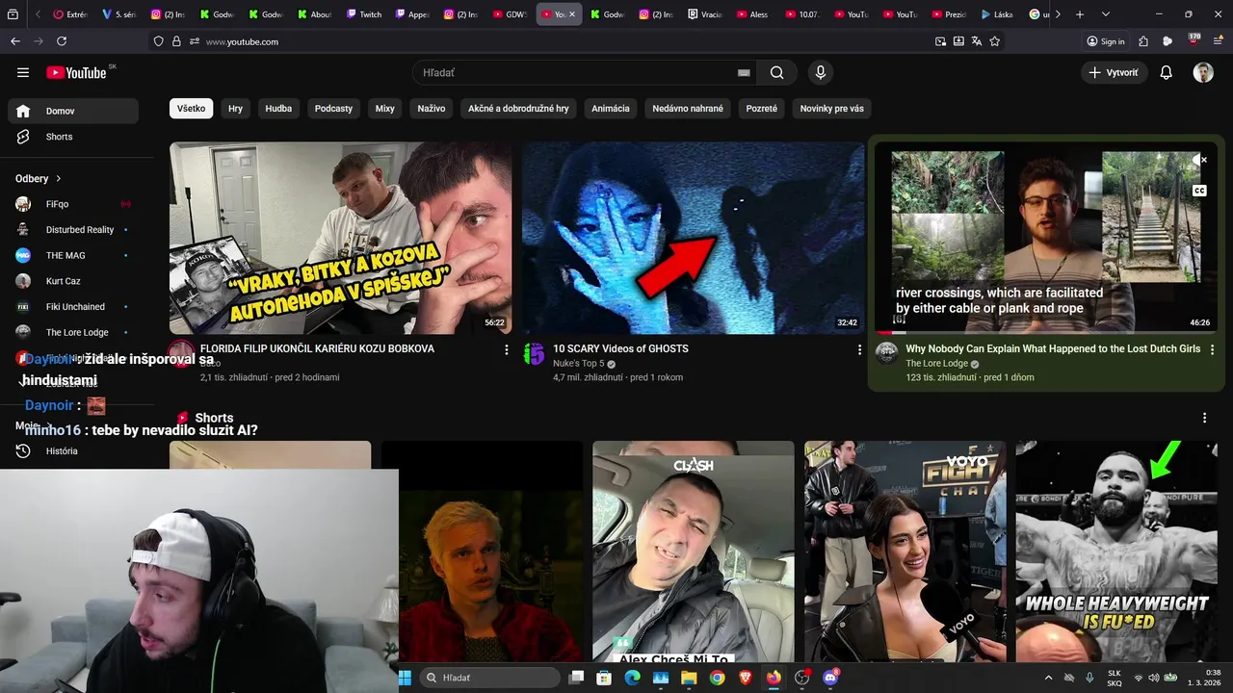Select the Pozreté filter chip
The height and width of the screenshot is (693, 1233).
[x=761, y=109]
